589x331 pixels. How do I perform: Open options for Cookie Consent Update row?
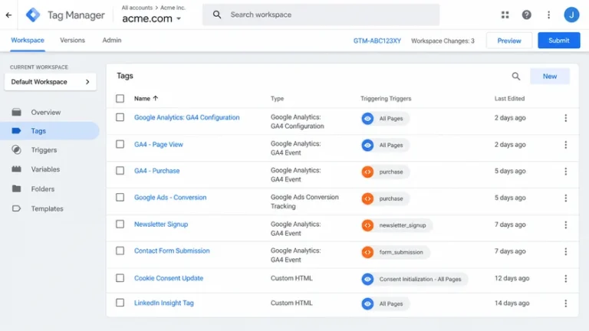click(565, 278)
